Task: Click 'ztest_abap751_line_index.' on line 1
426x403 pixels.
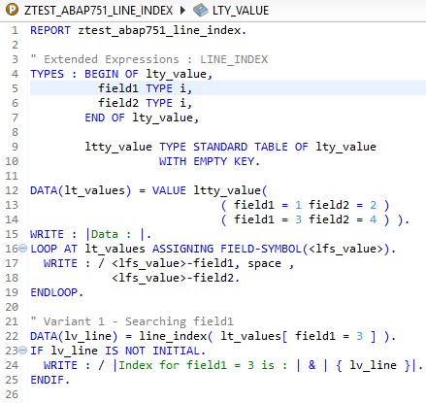Action: (x=162, y=30)
